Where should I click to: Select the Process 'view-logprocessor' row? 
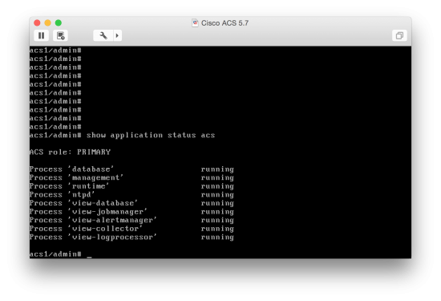point(131,237)
